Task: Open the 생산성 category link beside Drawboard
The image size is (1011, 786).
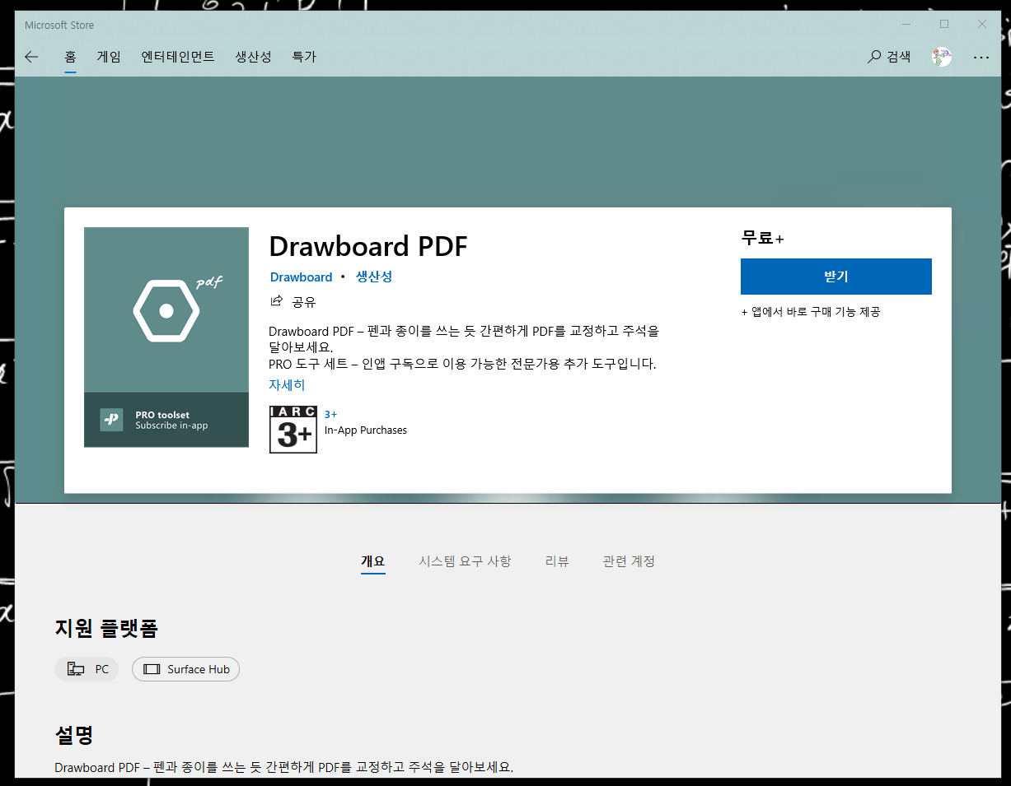Action: point(374,277)
